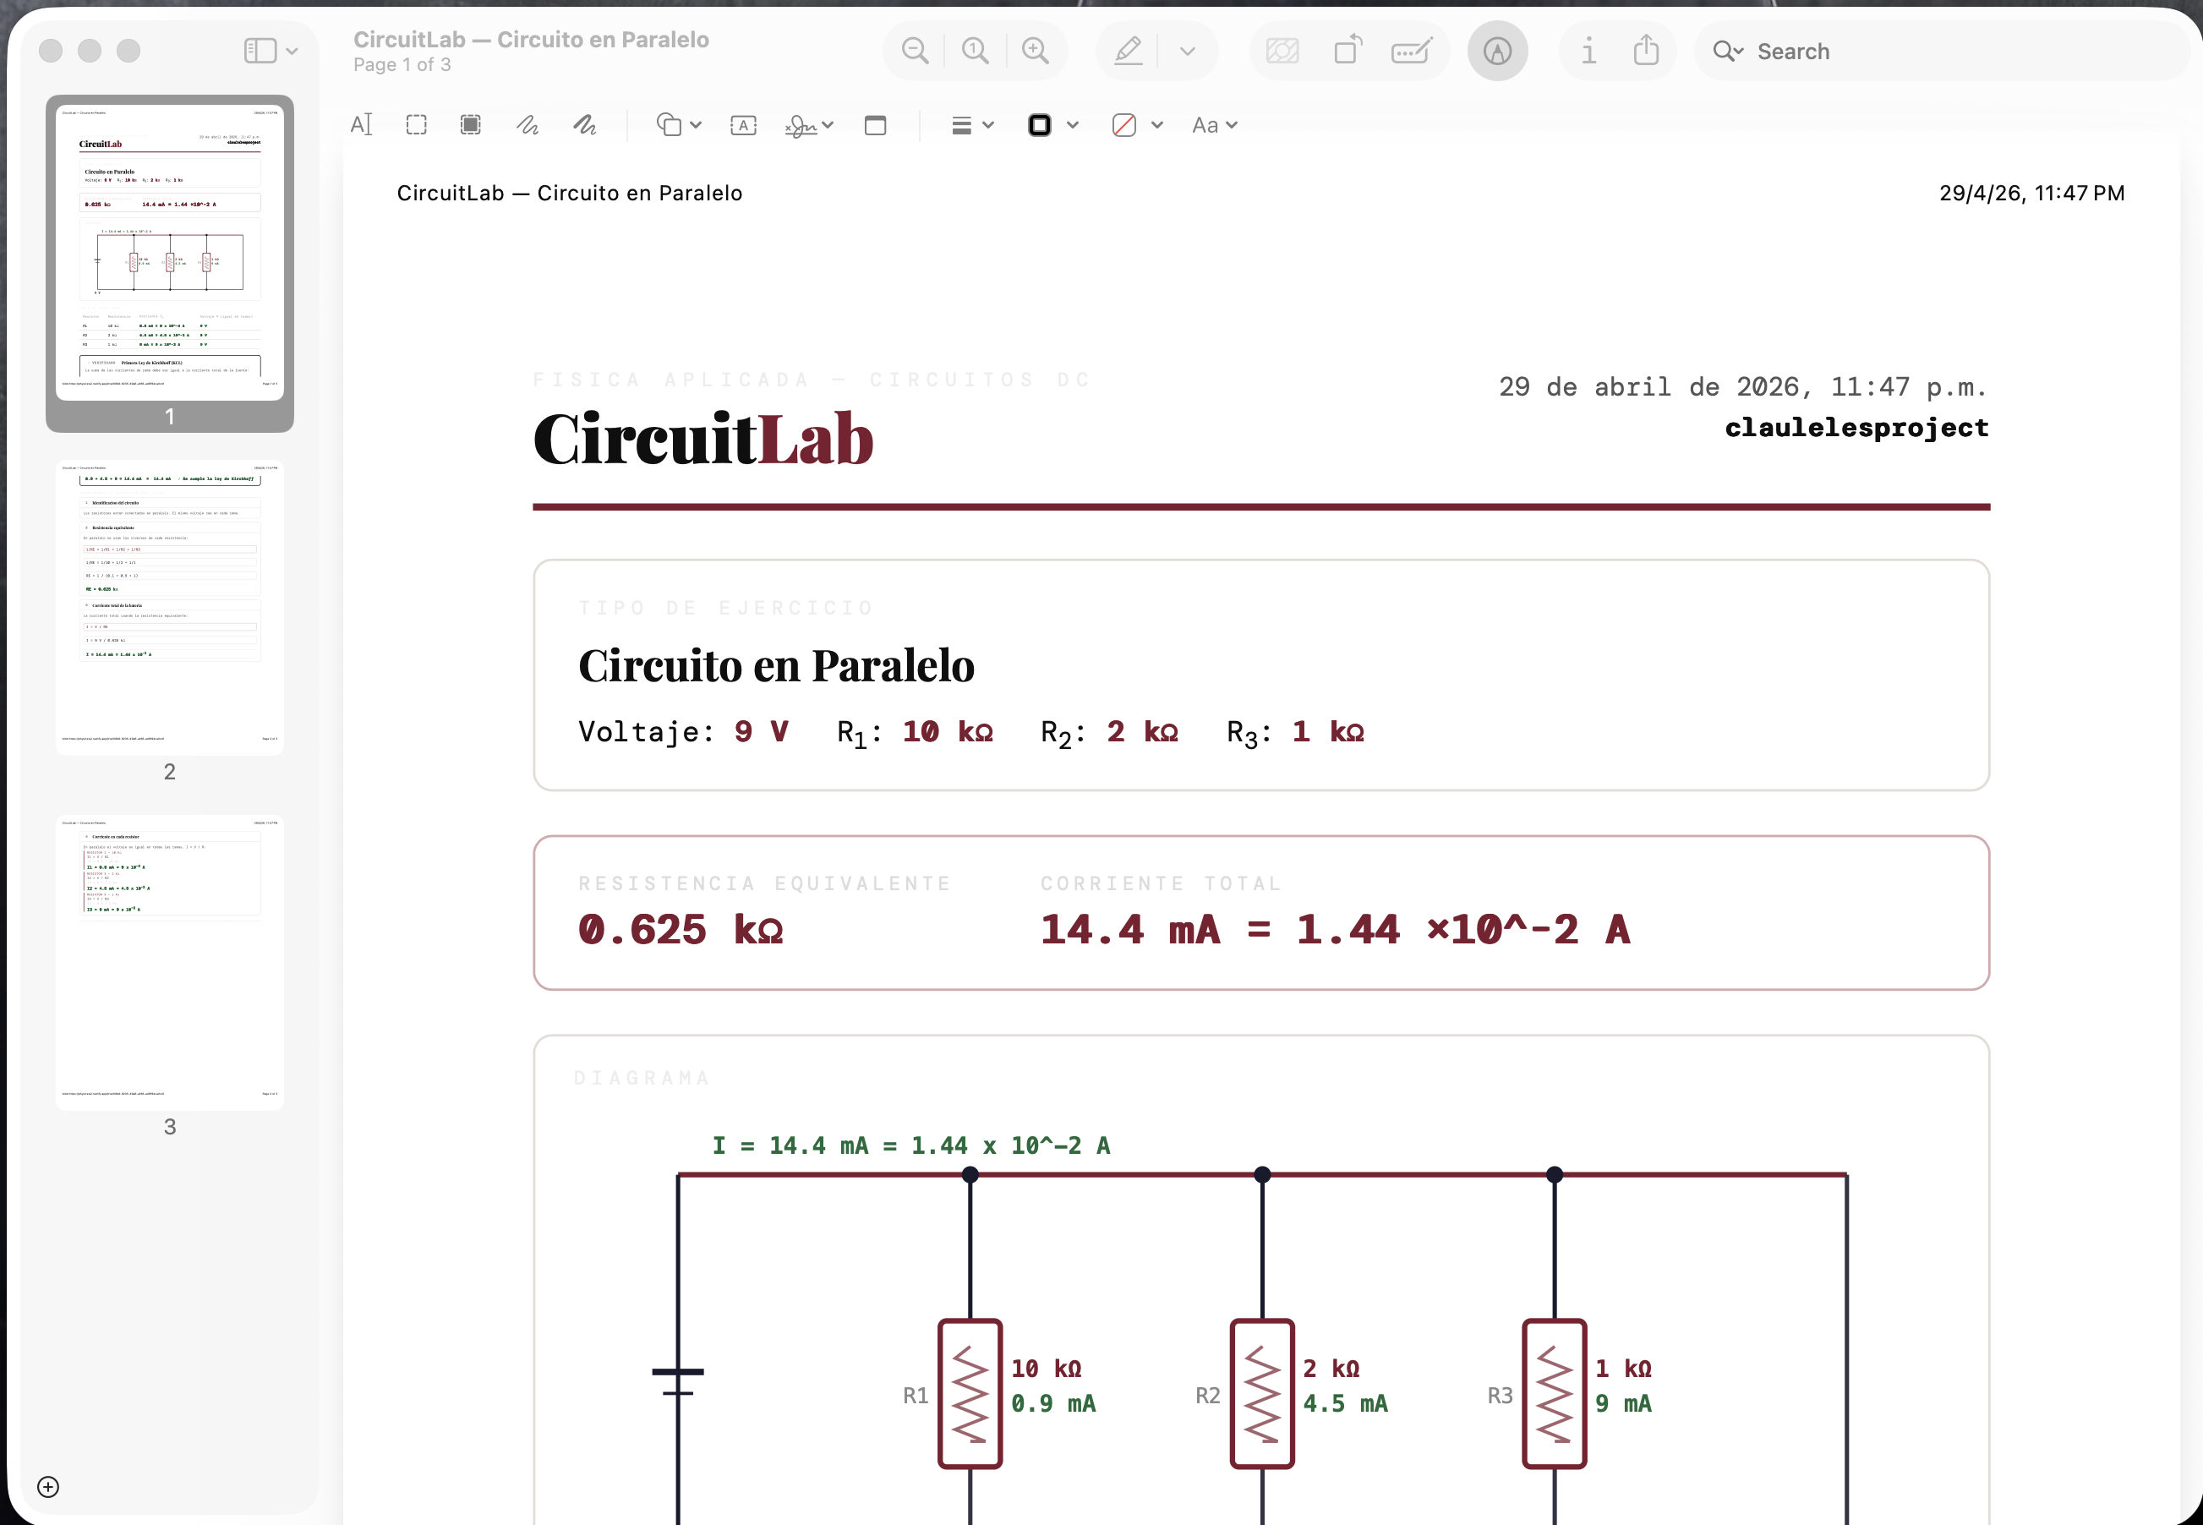Click the R3 resistor symbol in diagram
This screenshot has height=1525, width=2203.
[x=1555, y=1393]
